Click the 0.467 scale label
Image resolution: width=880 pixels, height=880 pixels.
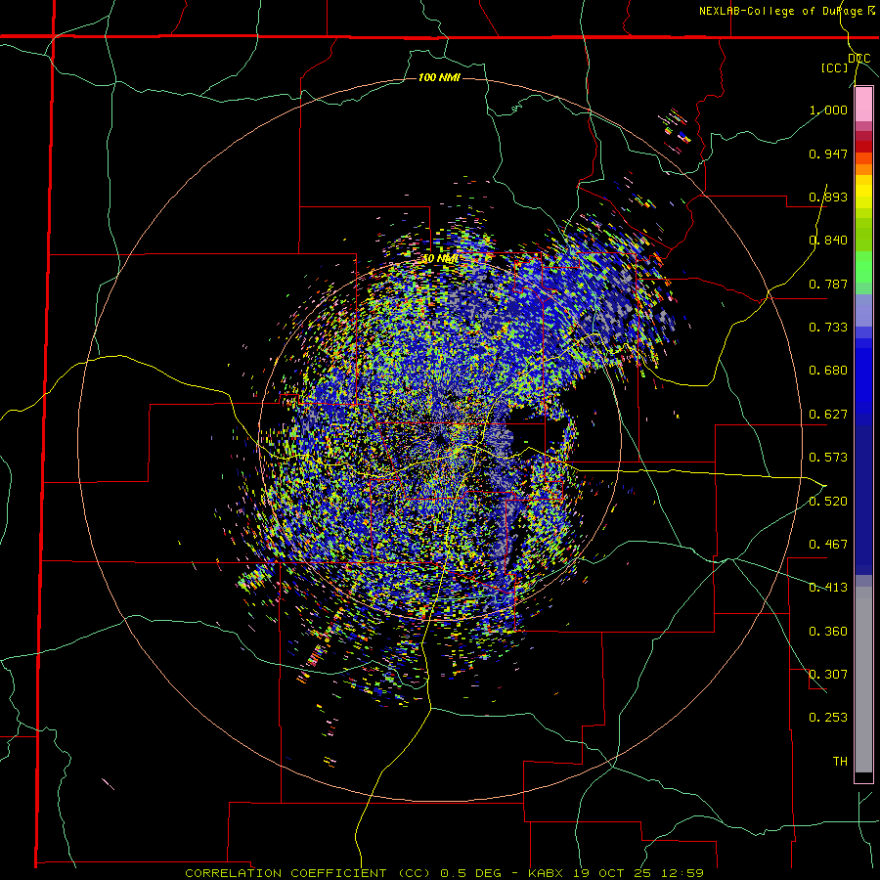tap(828, 545)
